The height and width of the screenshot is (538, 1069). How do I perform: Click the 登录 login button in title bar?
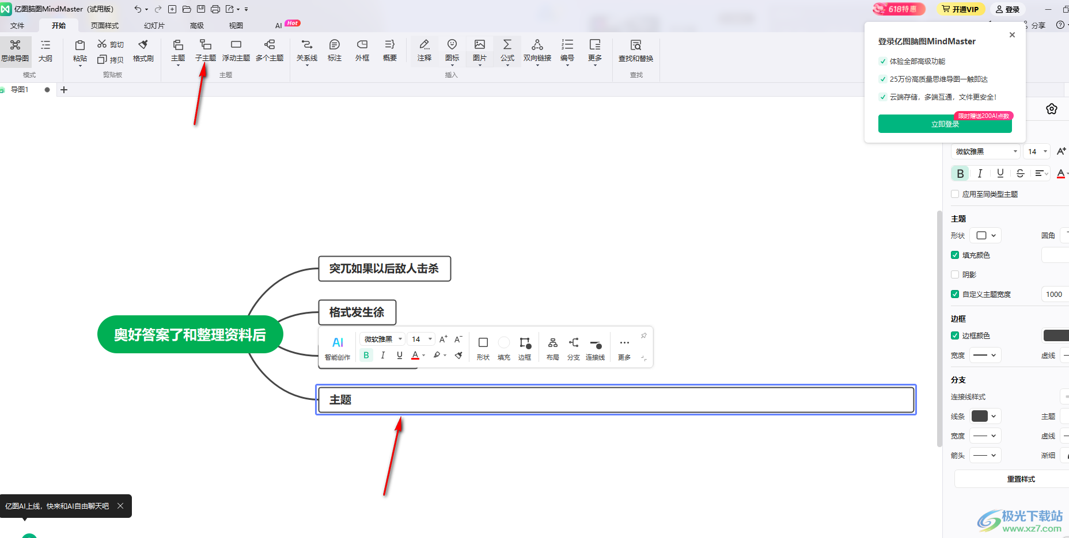click(1007, 9)
